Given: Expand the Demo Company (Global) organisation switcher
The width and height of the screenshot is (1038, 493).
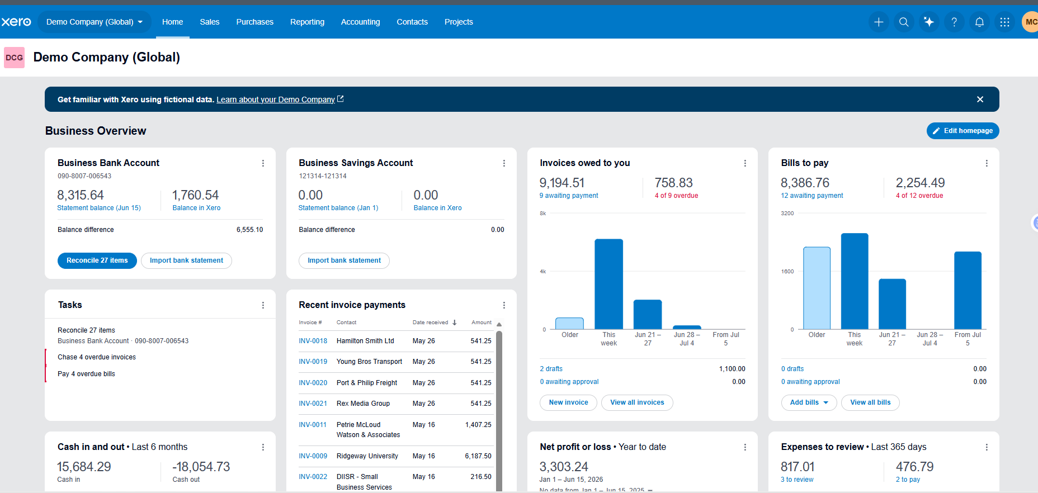Looking at the screenshot, I should (x=95, y=22).
